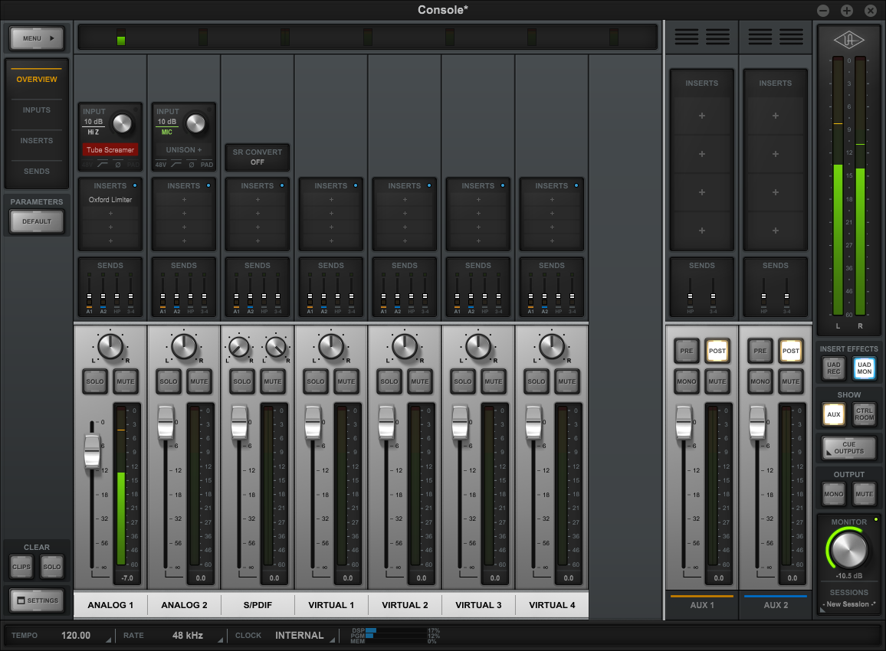
Task: Solo the Analog 1 channel
Action: (x=95, y=381)
